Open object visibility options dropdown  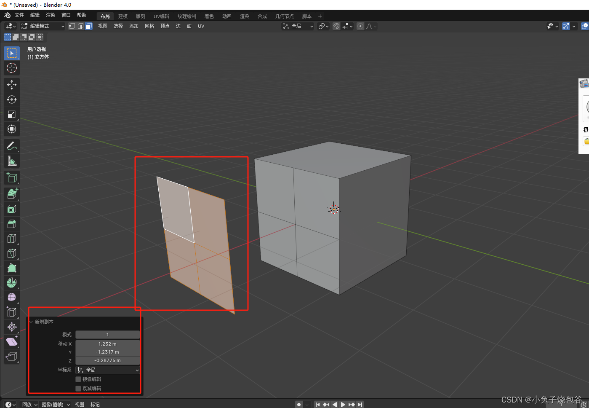tap(553, 26)
